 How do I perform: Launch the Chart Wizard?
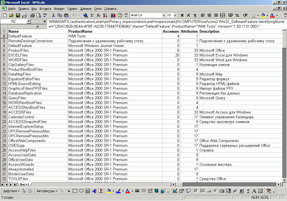(x=113, y=15)
